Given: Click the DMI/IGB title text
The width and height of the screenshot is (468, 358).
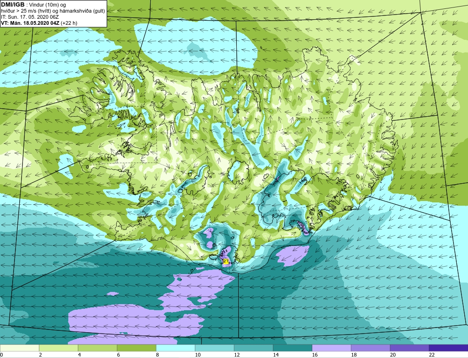Looking at the screenshot, I should pos(13,5).
